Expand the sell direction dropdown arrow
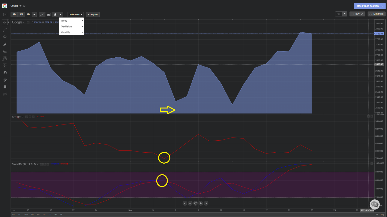This screenshot has width=387, height=217. (x=345, y=14)
